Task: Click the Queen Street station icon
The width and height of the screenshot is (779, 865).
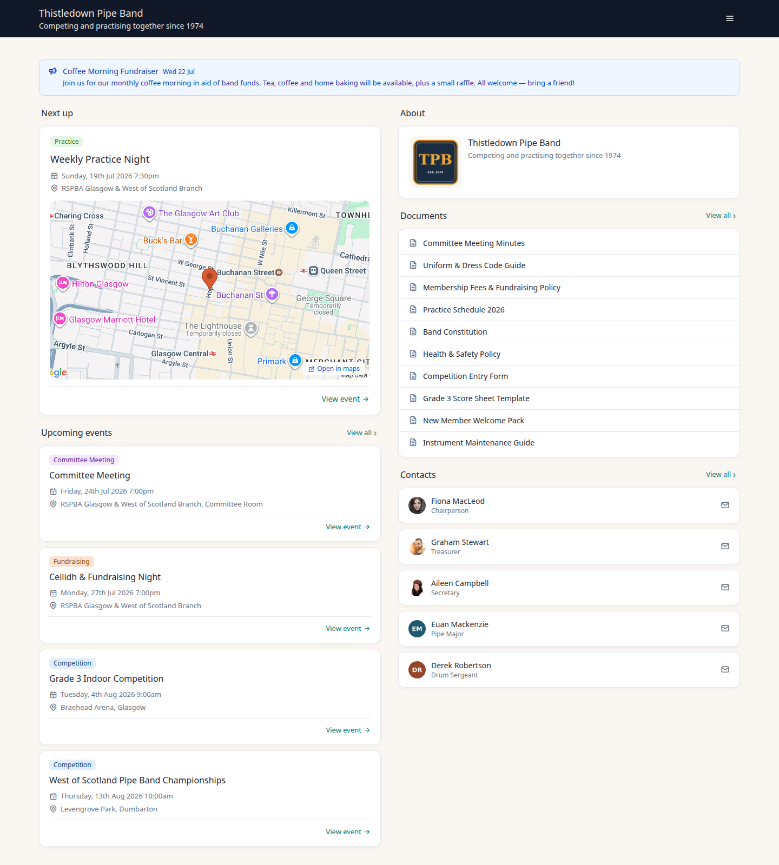Action: coord(313,271)
